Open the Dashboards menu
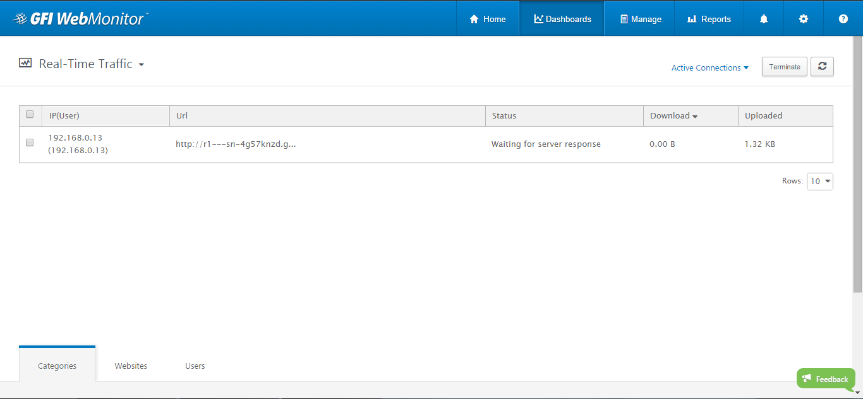This screenshot has height=399, width=863. [562, 19]
